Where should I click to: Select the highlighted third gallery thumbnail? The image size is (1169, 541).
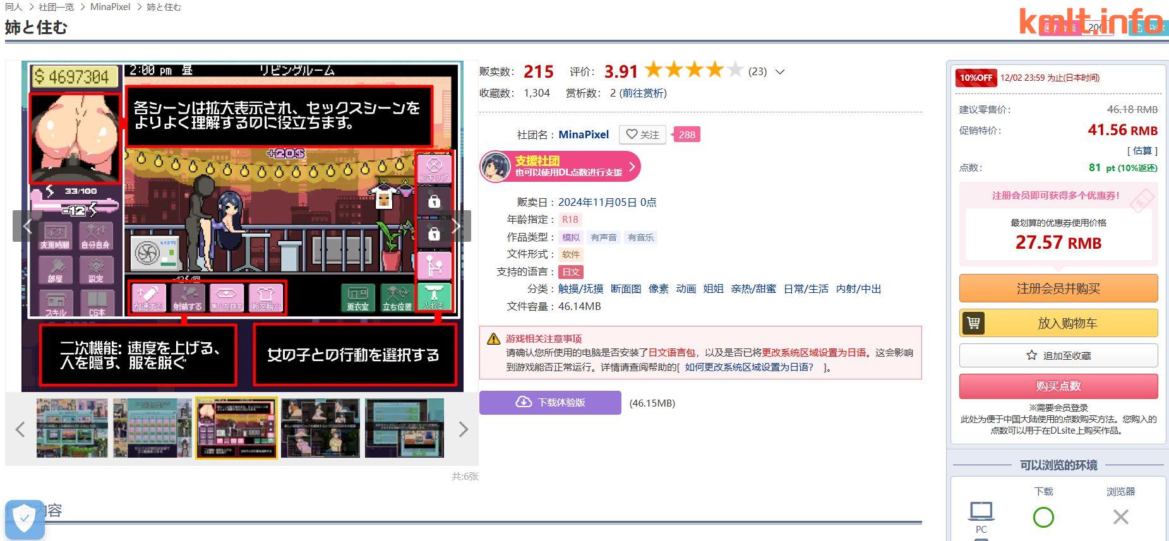click(236, 428)
